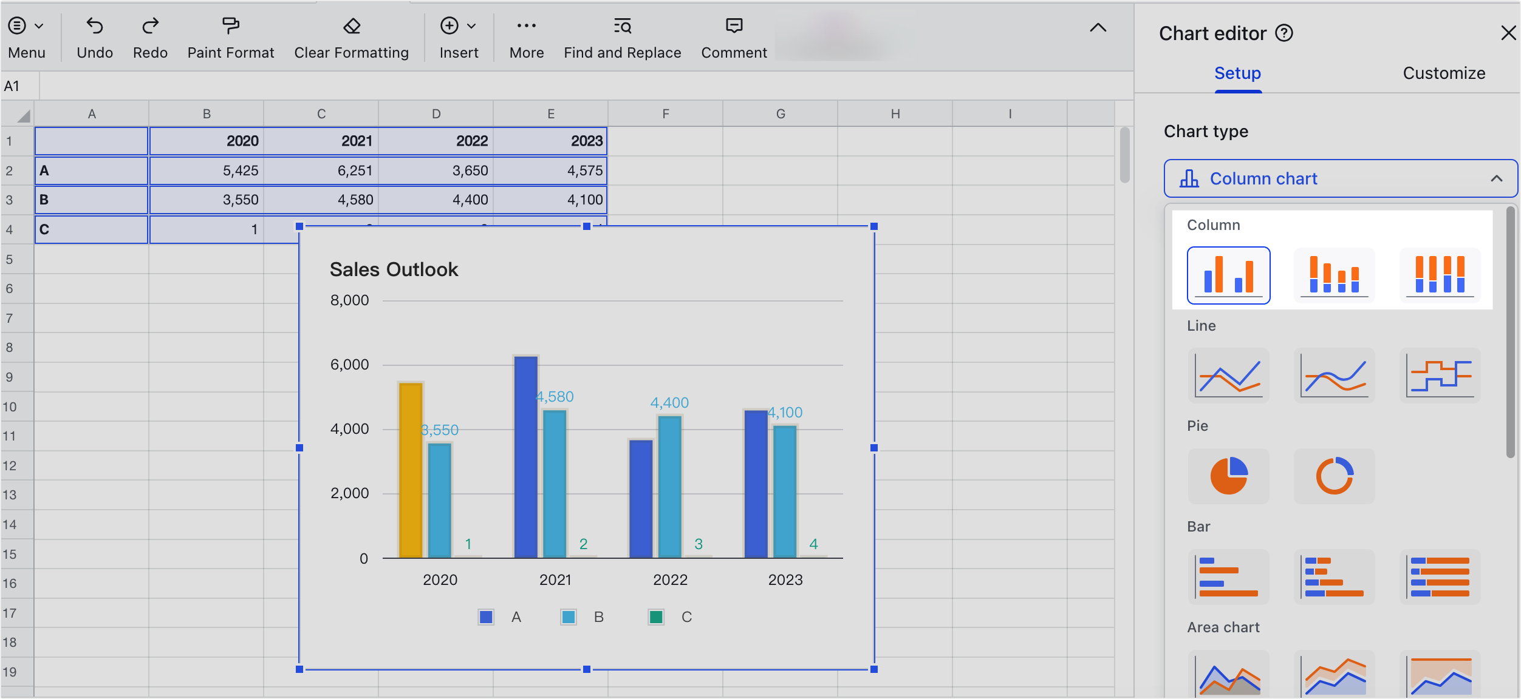The height and width of the screenshot is (699, 1521).
Task: Open the More options menu
Action: tap(526, 26)
